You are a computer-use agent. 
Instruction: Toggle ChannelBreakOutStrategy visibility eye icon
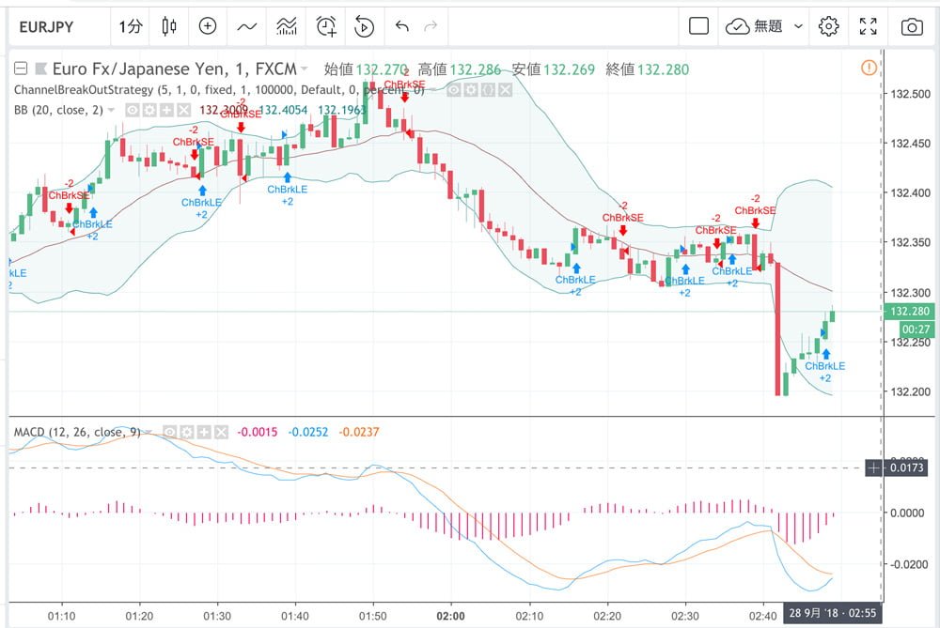(453, 90)
